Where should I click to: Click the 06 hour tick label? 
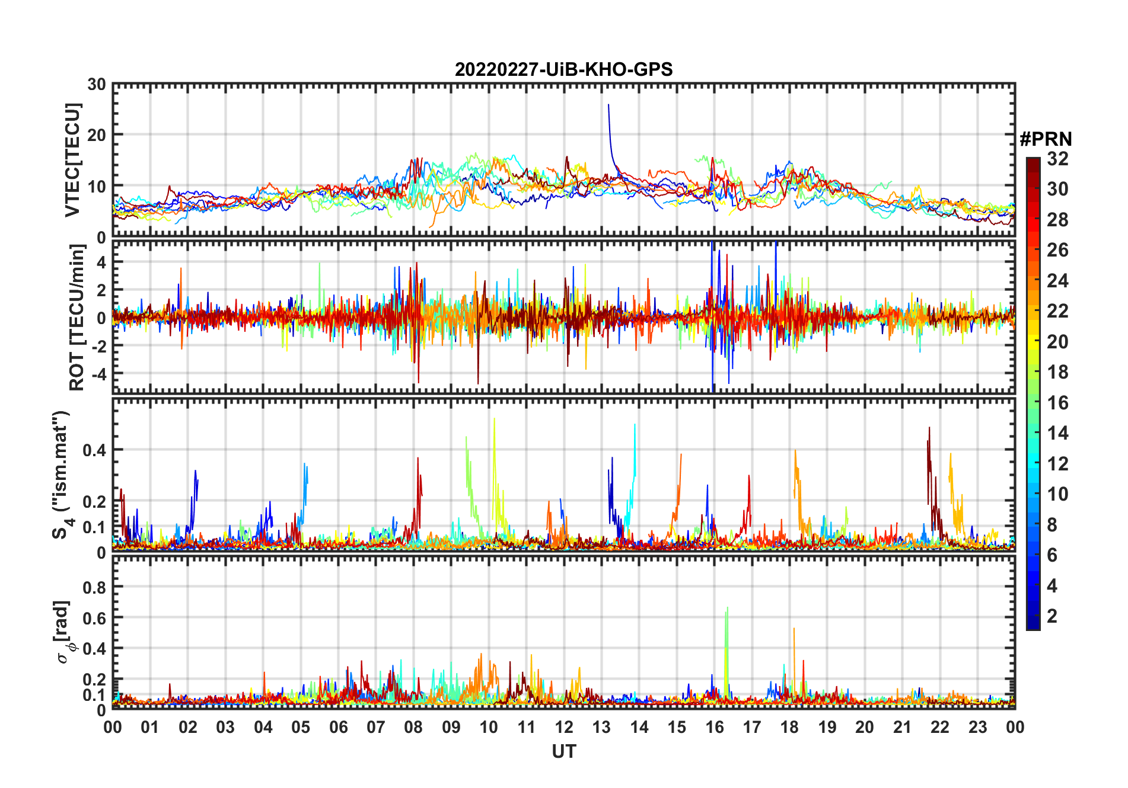338,728
